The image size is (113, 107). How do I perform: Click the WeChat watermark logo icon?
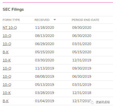click(92, 102)
